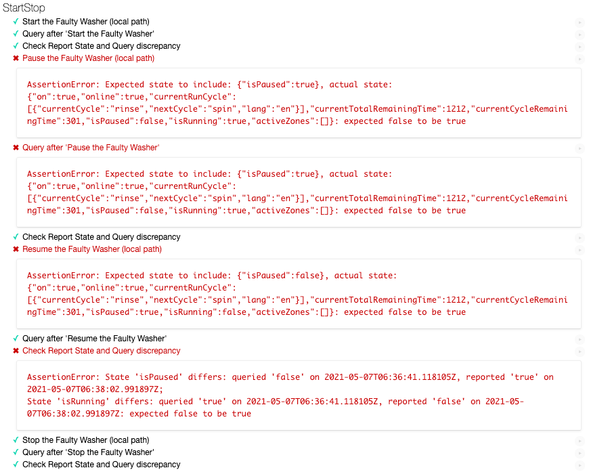Click replay arrow for 'Resume the Faulty Washer' test
Screen dimensions: 589x472
[580, 250]
